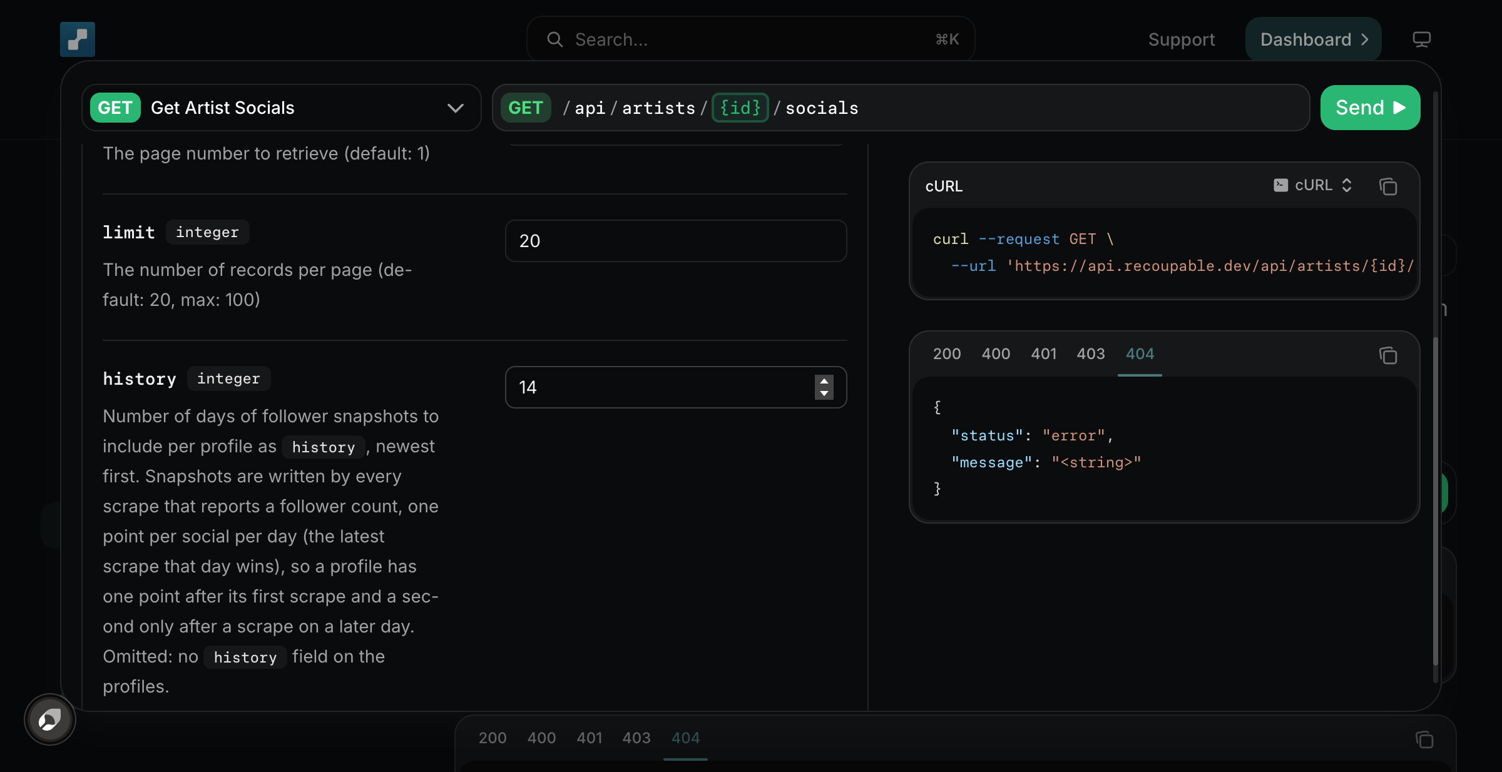
Task: Click the playground vertical scrollbar
Action: coord(1436,500)
